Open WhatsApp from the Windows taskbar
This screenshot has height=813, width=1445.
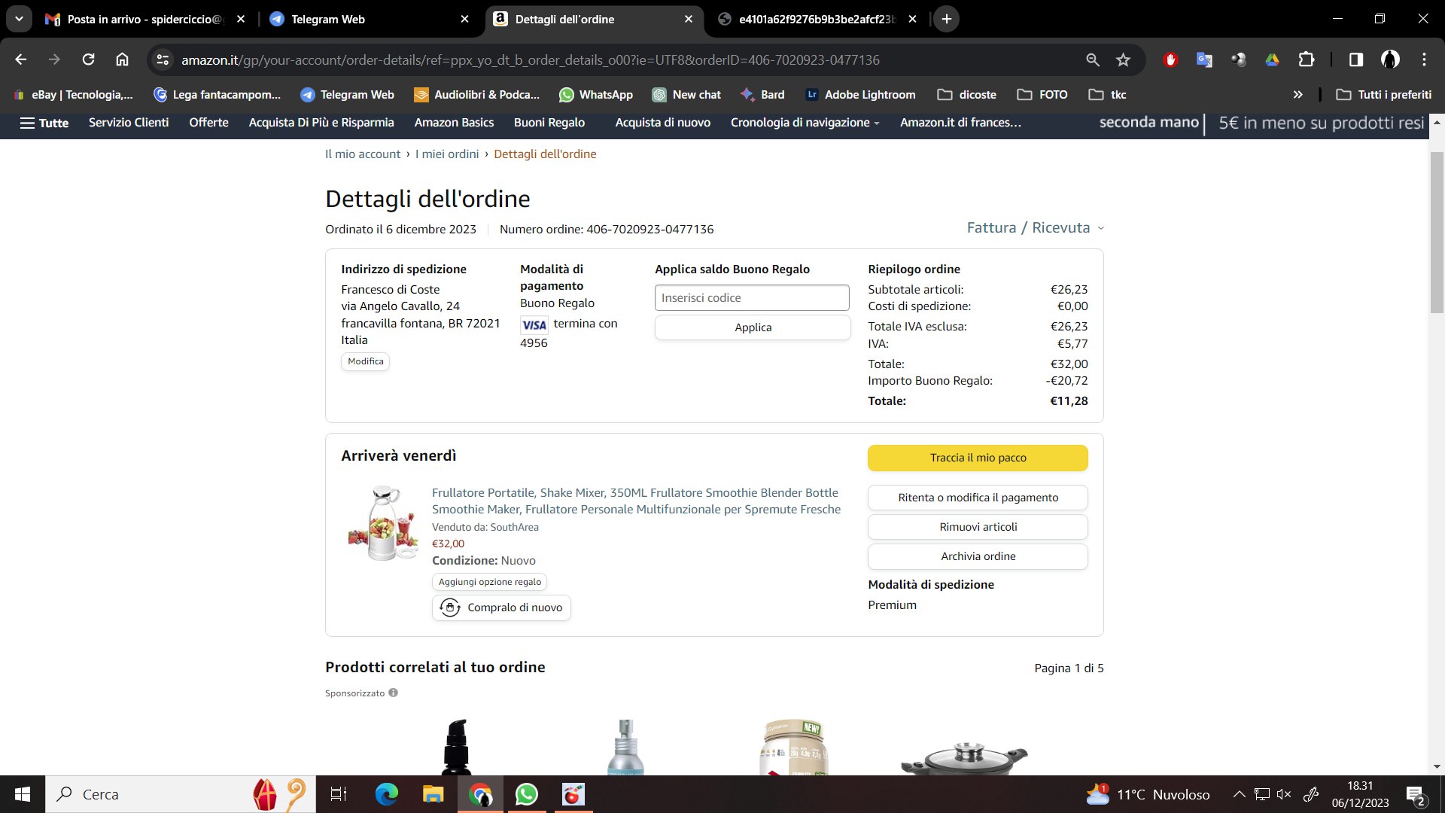click(527, 794)
